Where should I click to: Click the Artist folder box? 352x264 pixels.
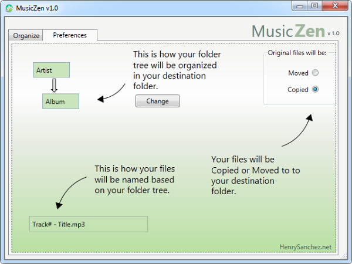click(x=51, y=70)
